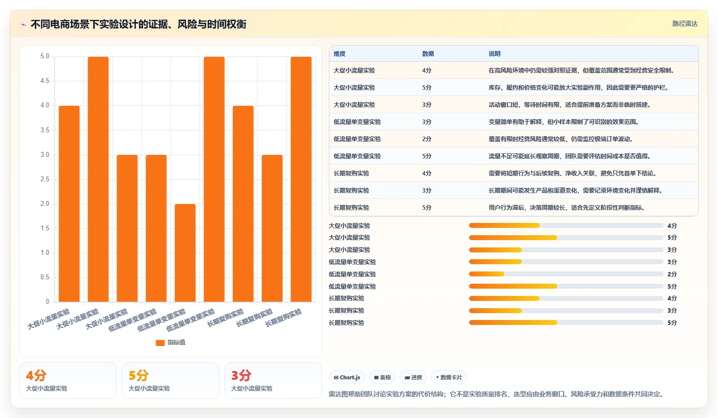This screenshot has width=718, height=418.
Task: Click the 5分 summary card
Action: tap(171, 380)
